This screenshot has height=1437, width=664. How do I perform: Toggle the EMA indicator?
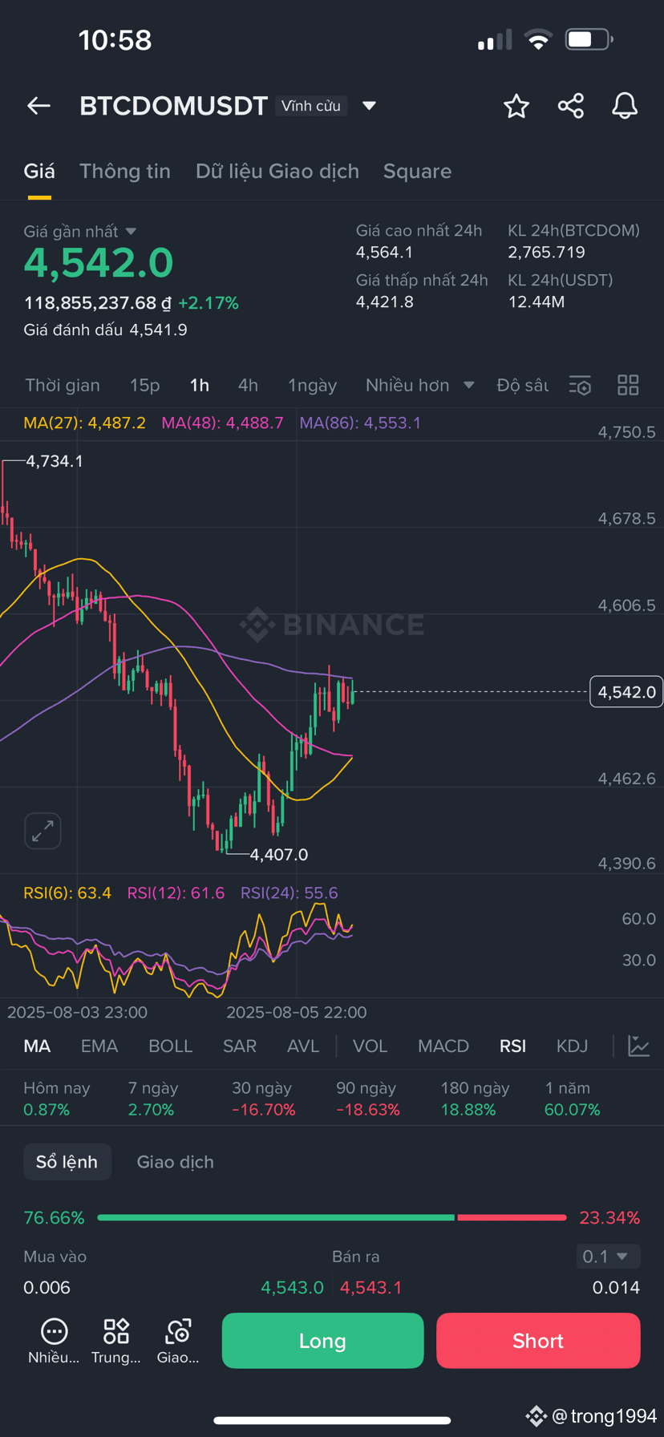click(x=99, y=1046)
